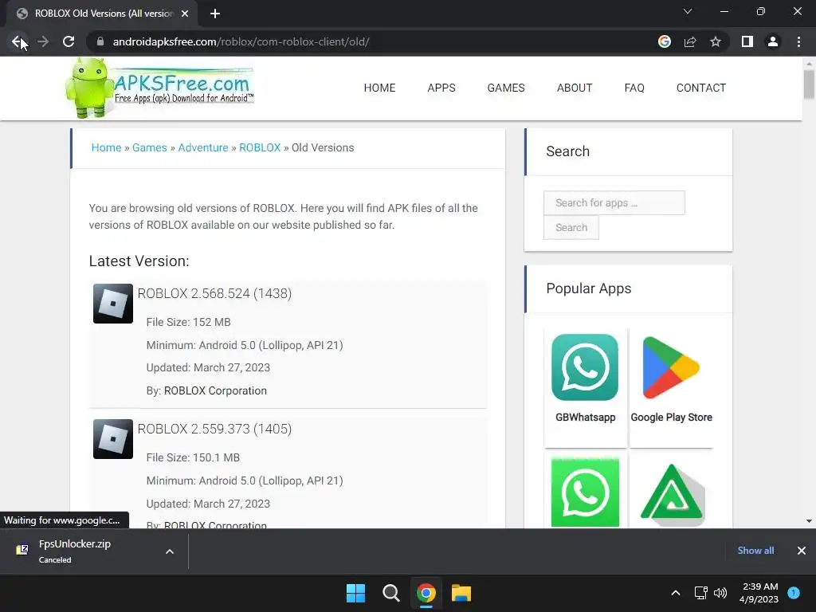
Task: Close the downloads bar
Action: point(802,551)
